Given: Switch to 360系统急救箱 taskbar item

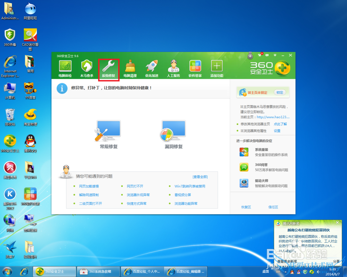Looking at the screenshot, I should pyautogui.click(x=98, y=271).
